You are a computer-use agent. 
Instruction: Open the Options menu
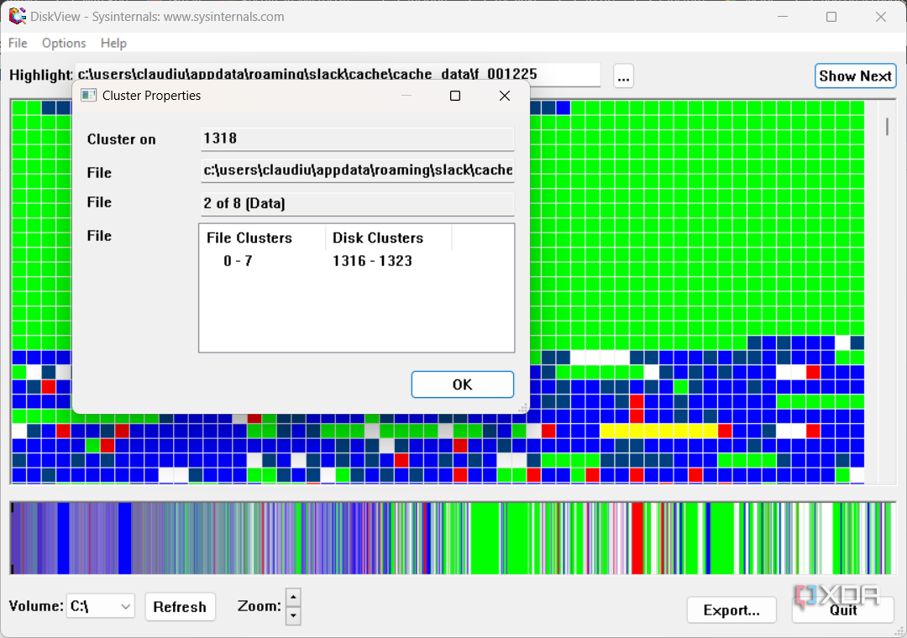[64, 43]
